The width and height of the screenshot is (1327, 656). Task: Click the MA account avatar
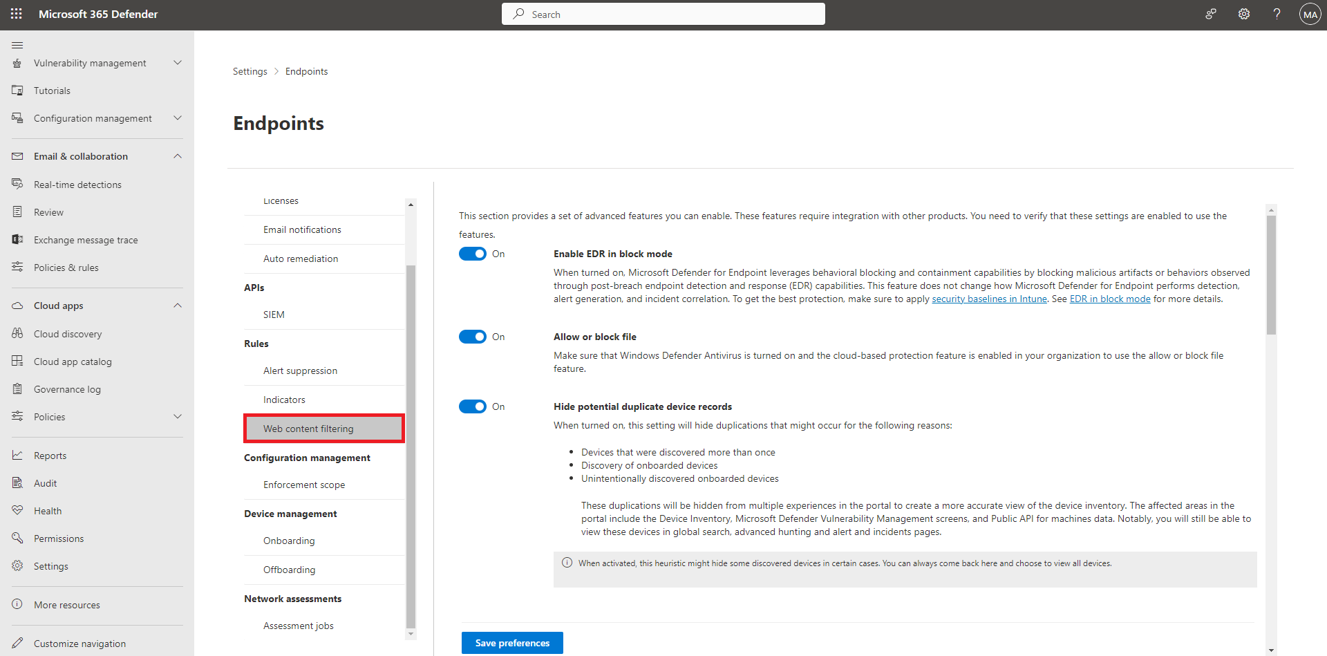pyautogui.click(x=1310, y=14)
